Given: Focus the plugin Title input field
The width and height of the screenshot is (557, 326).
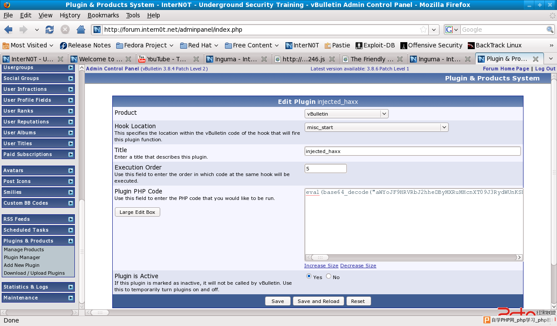Looking at the screenshot, I should click(x=413, y=151).
